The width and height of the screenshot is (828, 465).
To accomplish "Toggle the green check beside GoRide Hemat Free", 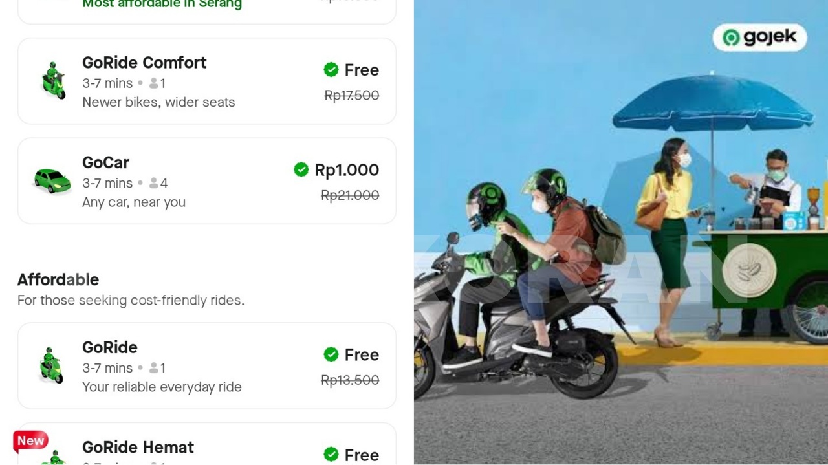I will (x=331, y=455).
